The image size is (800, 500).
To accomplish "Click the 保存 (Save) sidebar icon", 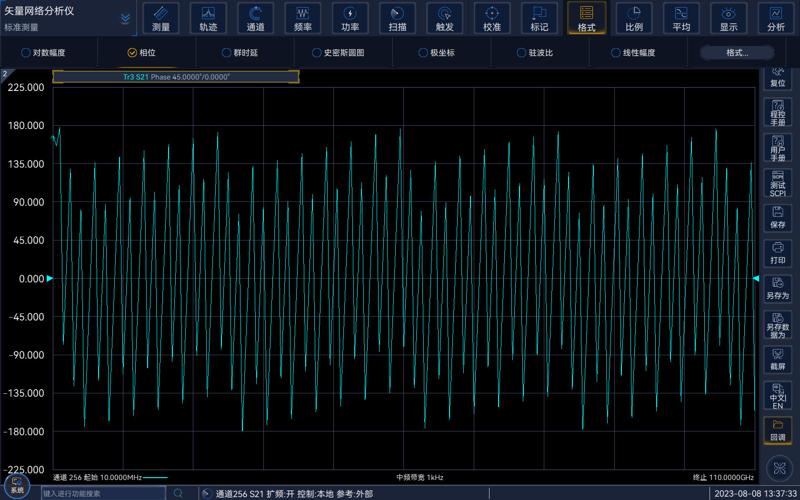I will [778, 218].
